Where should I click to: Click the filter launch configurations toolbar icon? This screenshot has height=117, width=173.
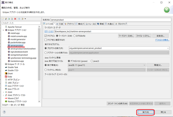coord(22,19)
